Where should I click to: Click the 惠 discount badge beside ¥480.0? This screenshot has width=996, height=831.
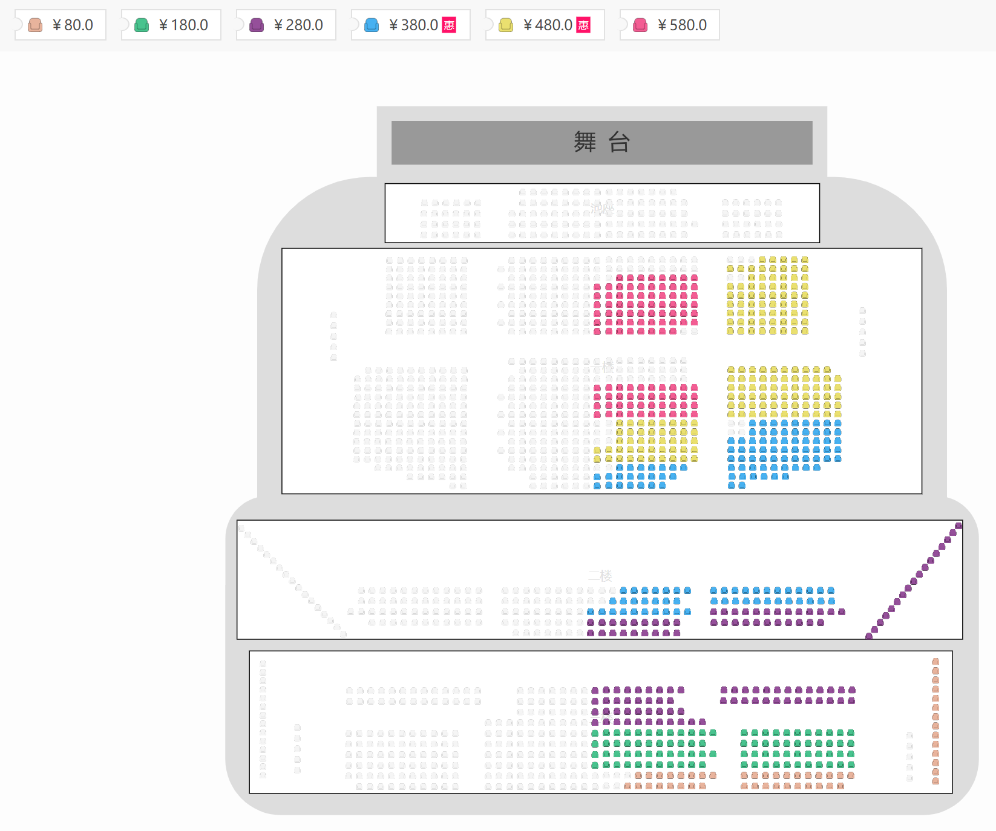(583, 25)
